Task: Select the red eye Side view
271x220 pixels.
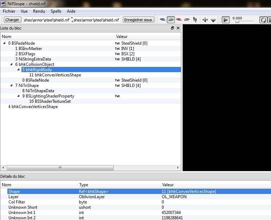Action: point(179,20)
